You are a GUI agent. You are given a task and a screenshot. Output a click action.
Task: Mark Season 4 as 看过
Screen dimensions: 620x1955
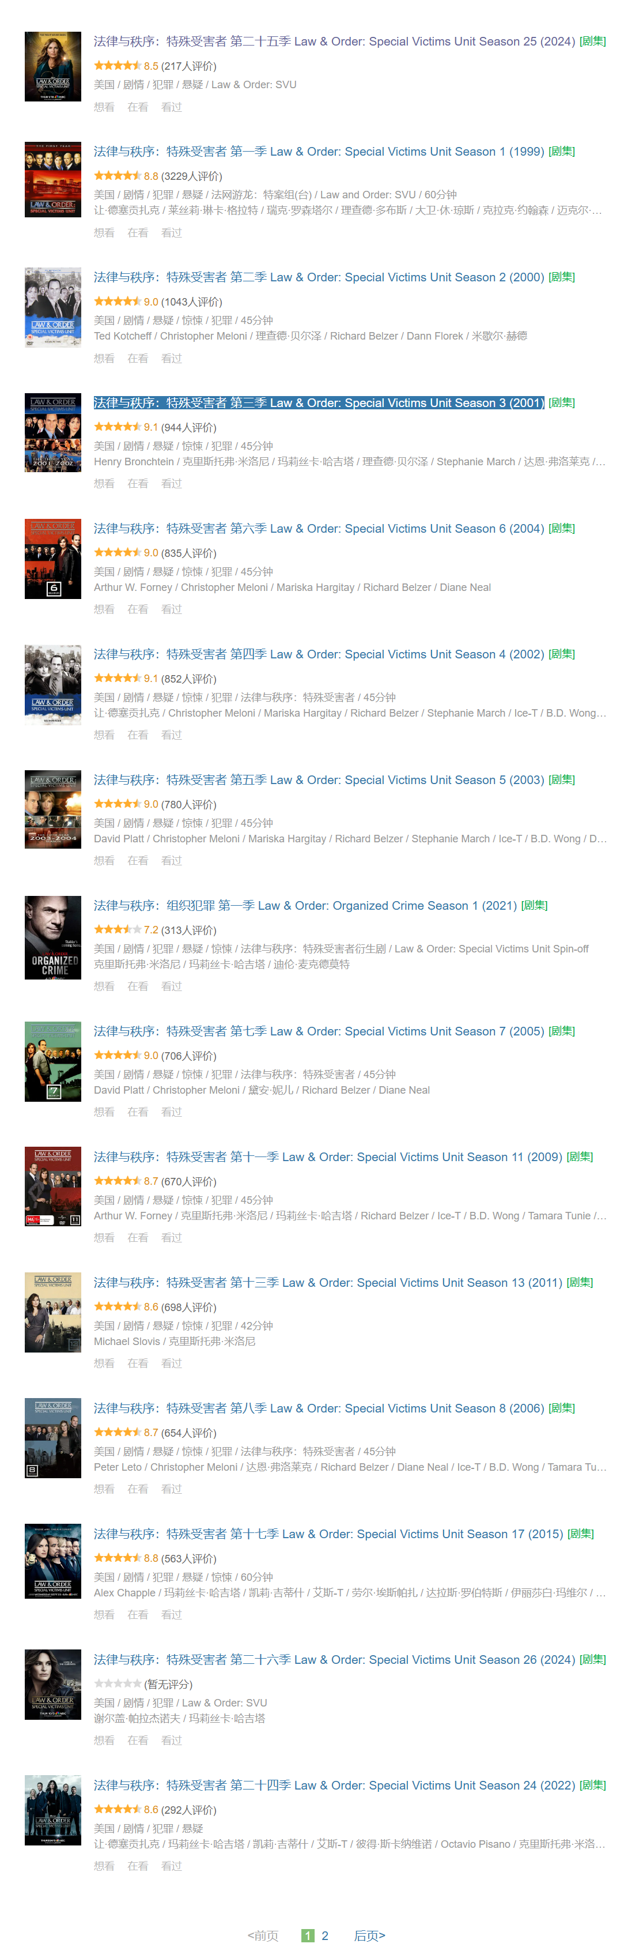tap(172, 734)
